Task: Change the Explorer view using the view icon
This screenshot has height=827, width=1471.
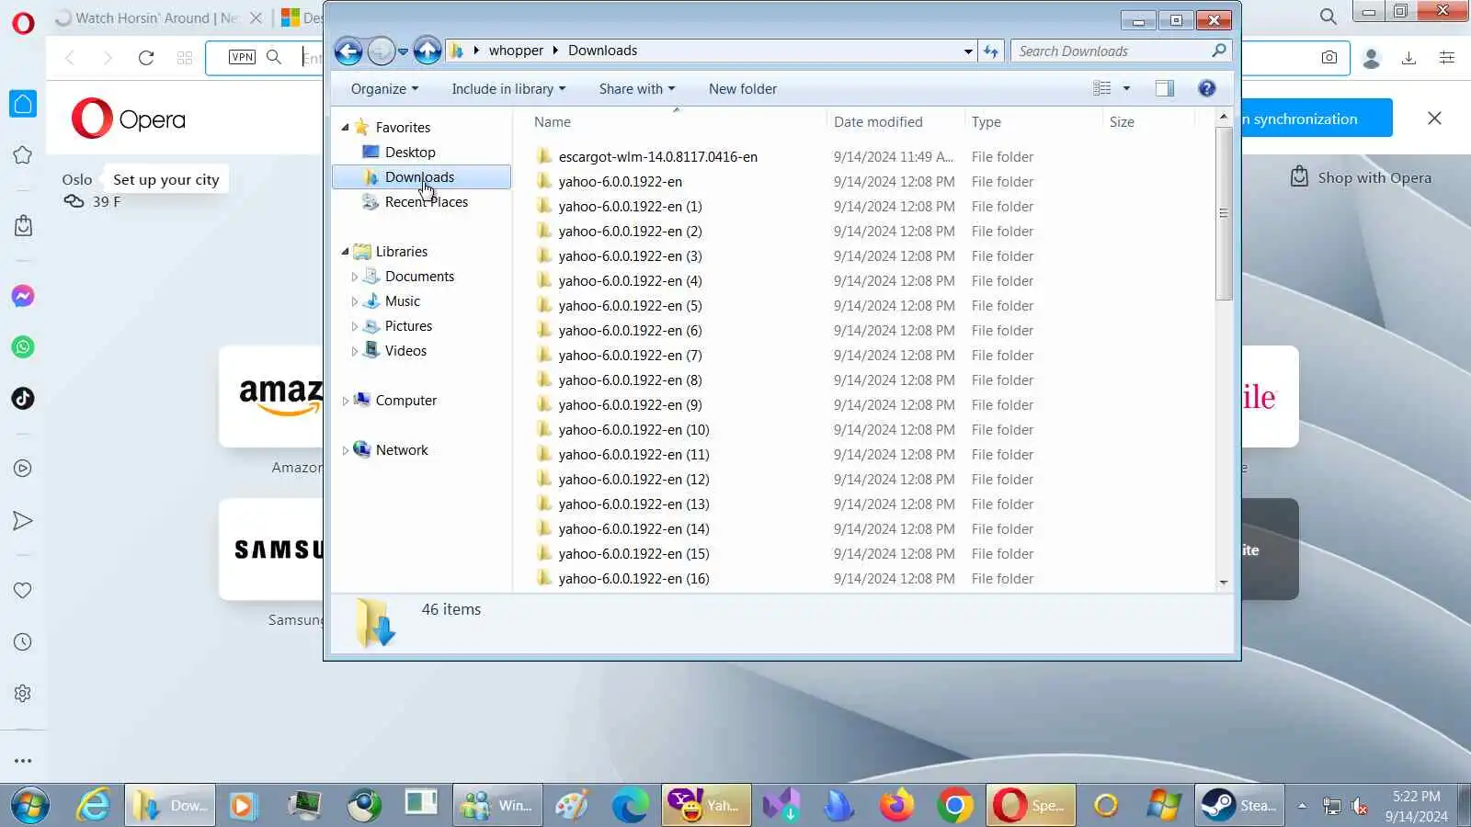Action: point(1102,88)
